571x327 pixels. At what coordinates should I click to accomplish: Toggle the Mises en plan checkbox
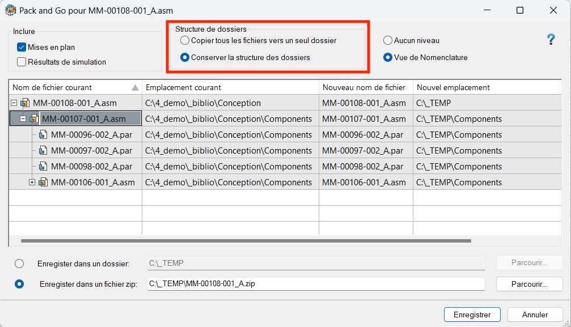click(x=22, y=48)
